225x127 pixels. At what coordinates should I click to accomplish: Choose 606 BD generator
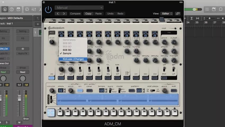pyautogui.click(x=67, y=50)
